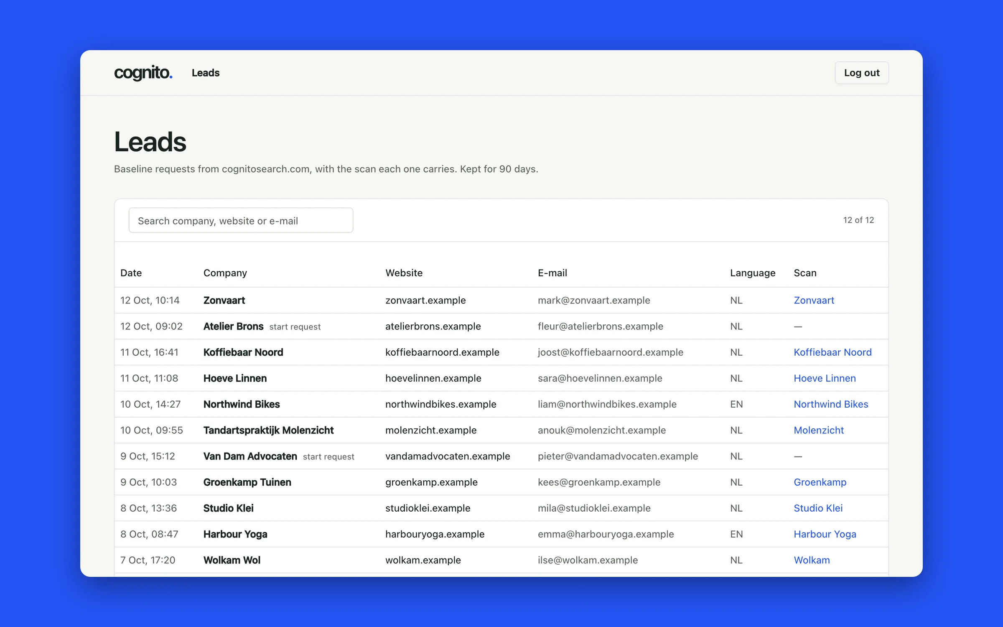Open the Zonvaart scan link
1003x627 pixels.
tap(814, 300)
